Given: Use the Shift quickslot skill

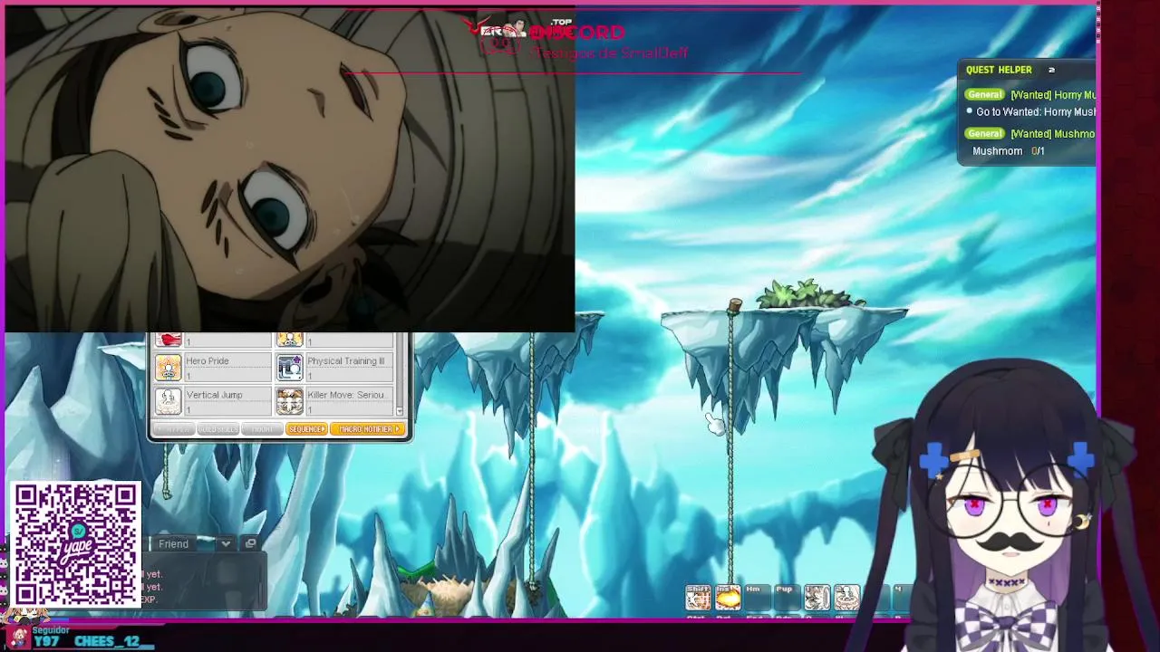Looking at the screenshot, I should click(698, 598).
